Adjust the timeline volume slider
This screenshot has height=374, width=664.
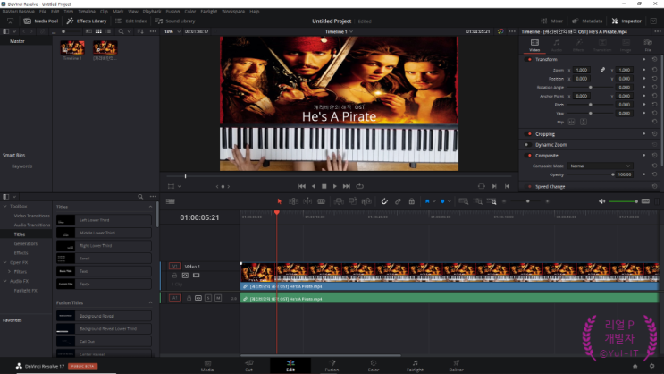coord(623,201)
